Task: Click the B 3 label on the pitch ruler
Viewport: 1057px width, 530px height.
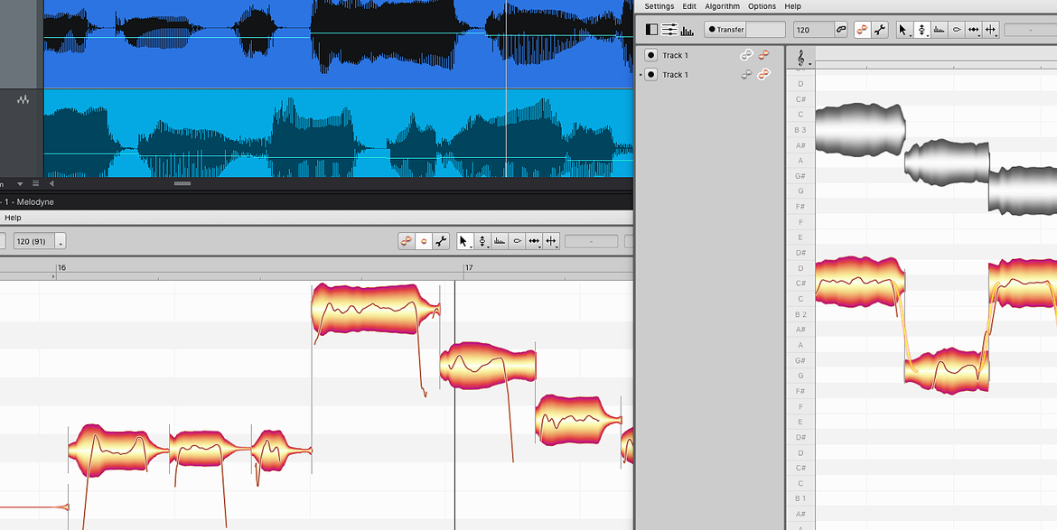Action: click(x=800, y=129)
